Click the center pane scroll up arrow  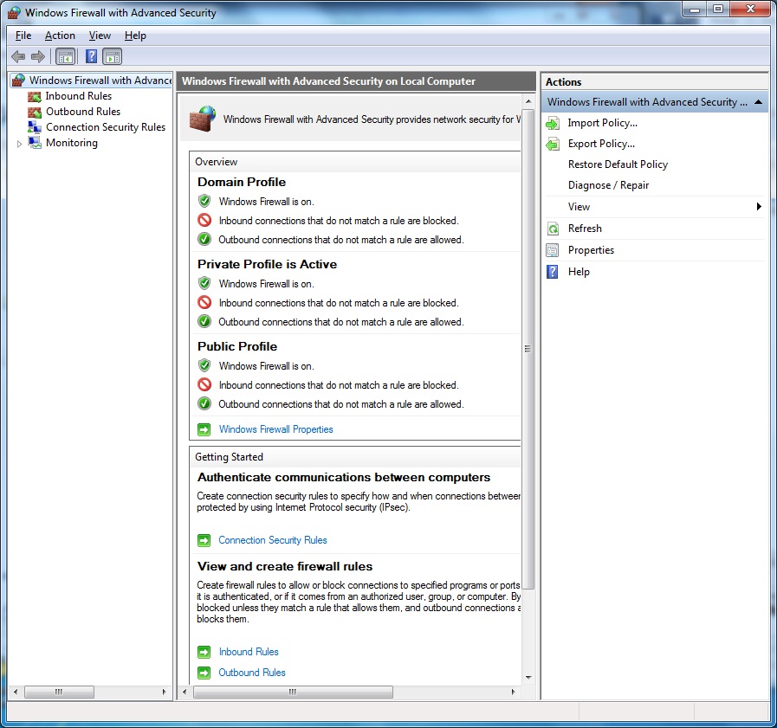coord(528,101)
